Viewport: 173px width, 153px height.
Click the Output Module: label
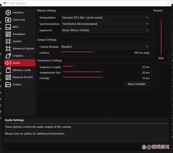point(49,47)
